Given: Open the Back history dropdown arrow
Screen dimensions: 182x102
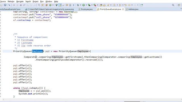Looking at the screenshot, I should pyautogui.click(x=132, y=5).
